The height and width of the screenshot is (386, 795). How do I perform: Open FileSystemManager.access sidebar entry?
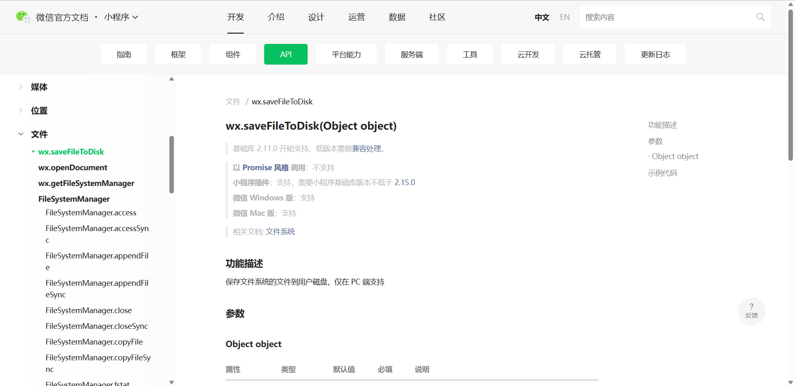pos(91,212)
